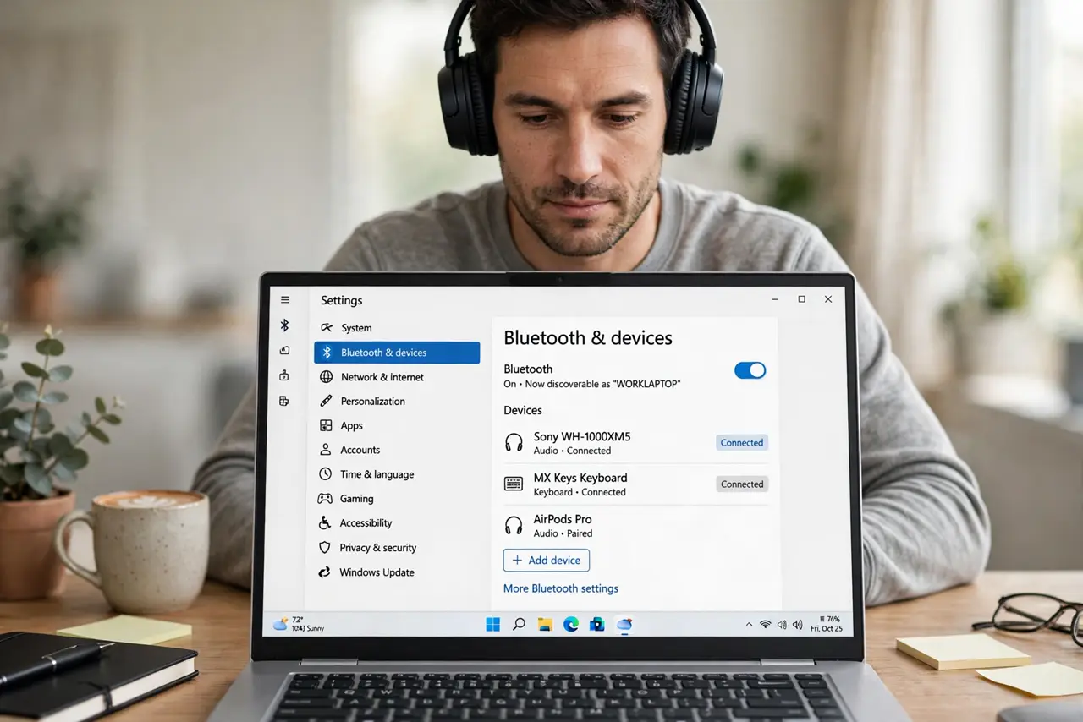Open Microsoft Edge from the taskbar

tap(571, 625)
